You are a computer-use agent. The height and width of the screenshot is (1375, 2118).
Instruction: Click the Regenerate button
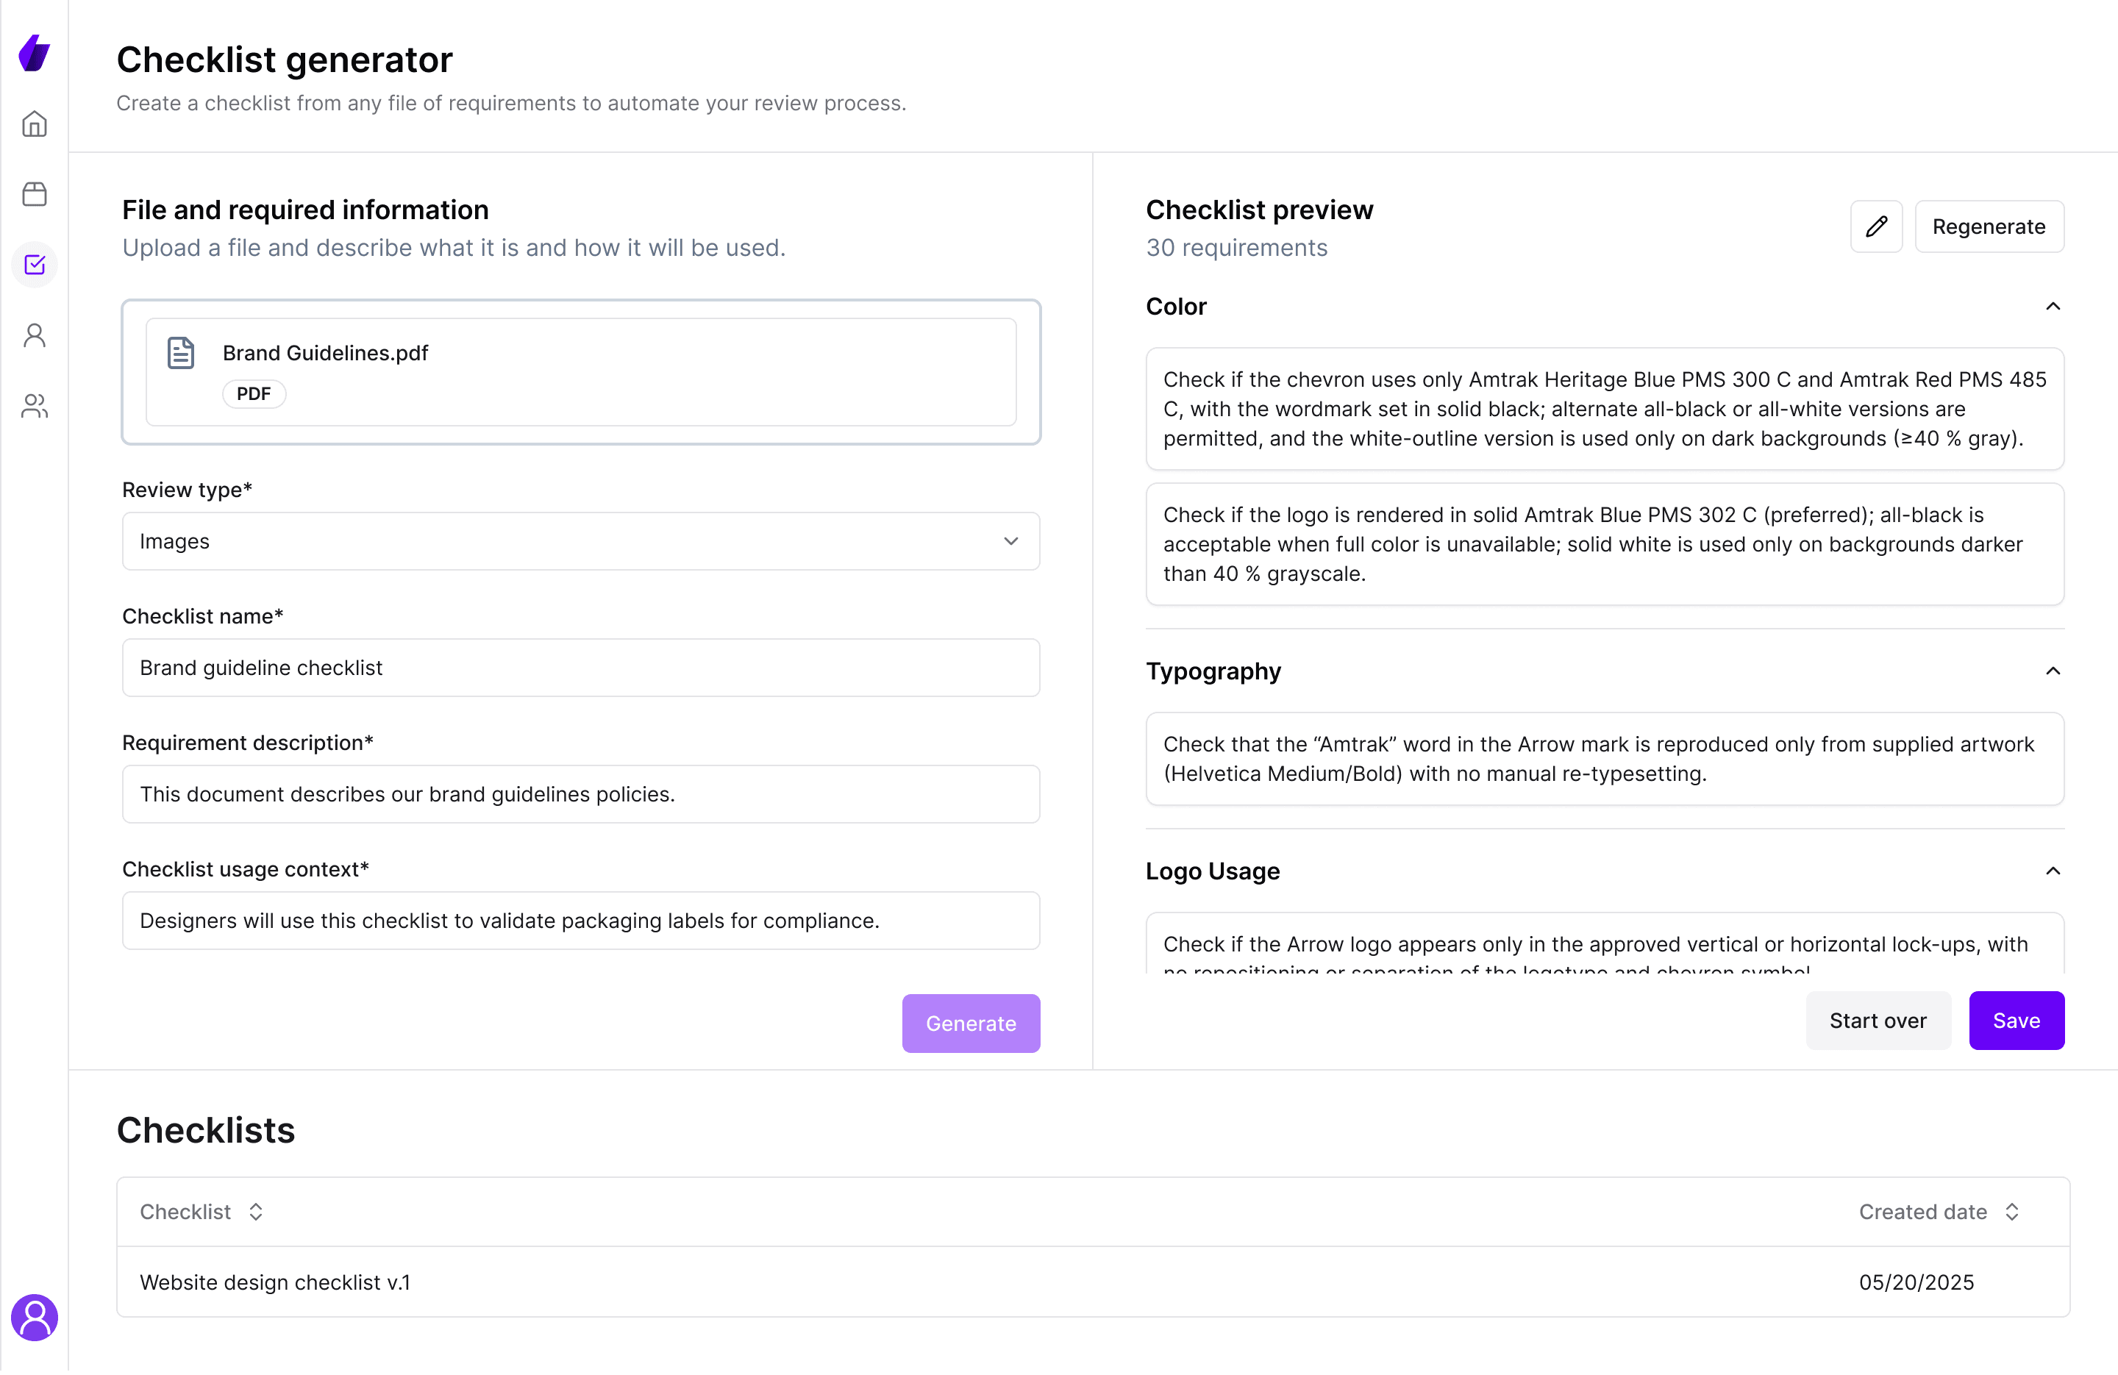1990,226
